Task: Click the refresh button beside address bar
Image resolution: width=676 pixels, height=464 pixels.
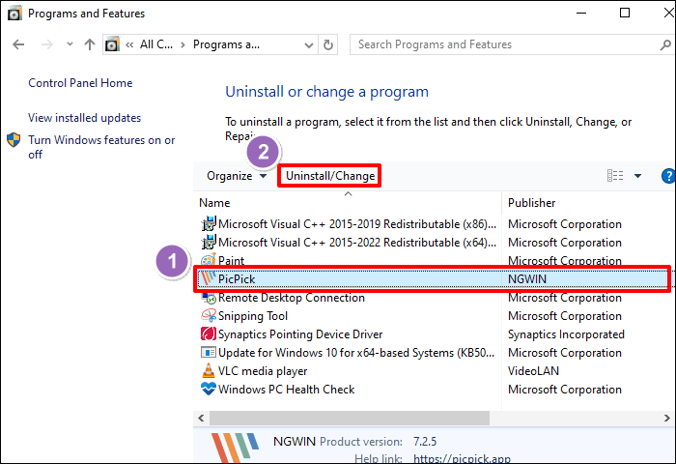Action: click(x=329, y=44)
